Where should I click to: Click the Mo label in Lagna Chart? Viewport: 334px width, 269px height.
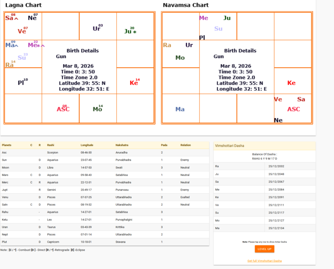[x=97, y=109]
